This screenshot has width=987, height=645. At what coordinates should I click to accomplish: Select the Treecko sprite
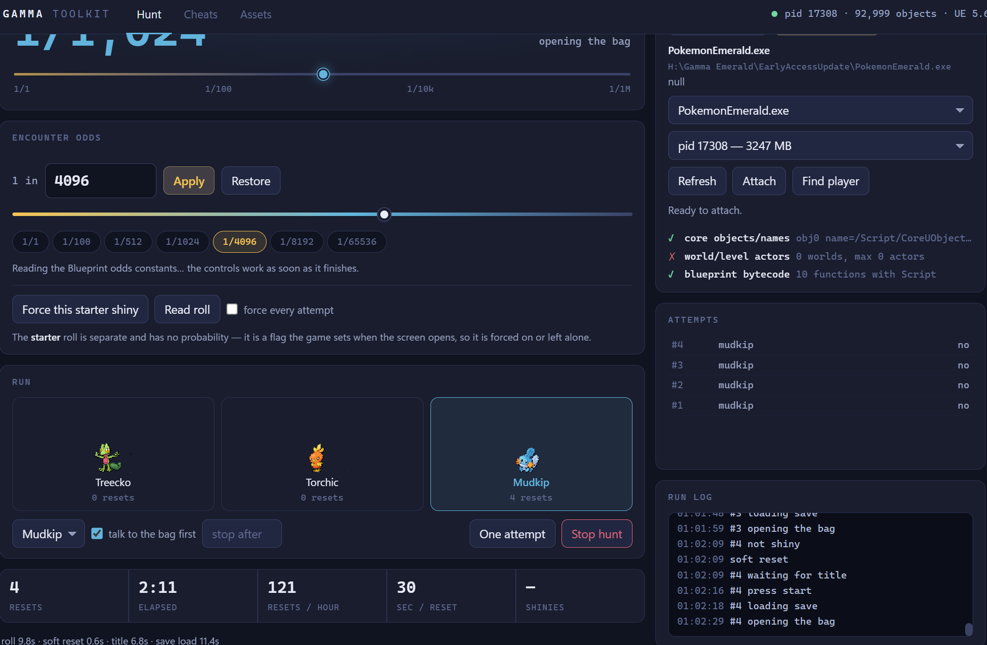coord(108,457)
